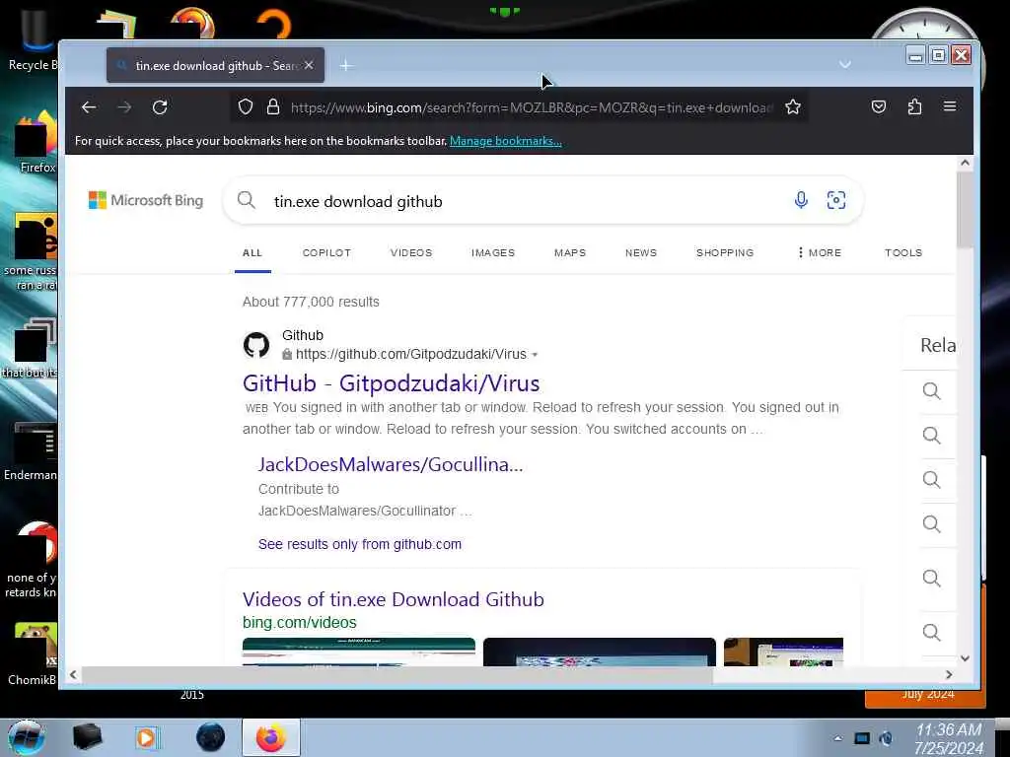Switch to the NEWS tab
This screenshot has height=757, width=1010.
[641, 253]
